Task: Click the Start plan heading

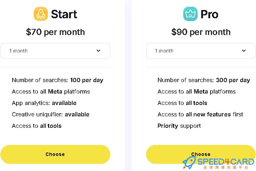Action: (x=64, y=14)
